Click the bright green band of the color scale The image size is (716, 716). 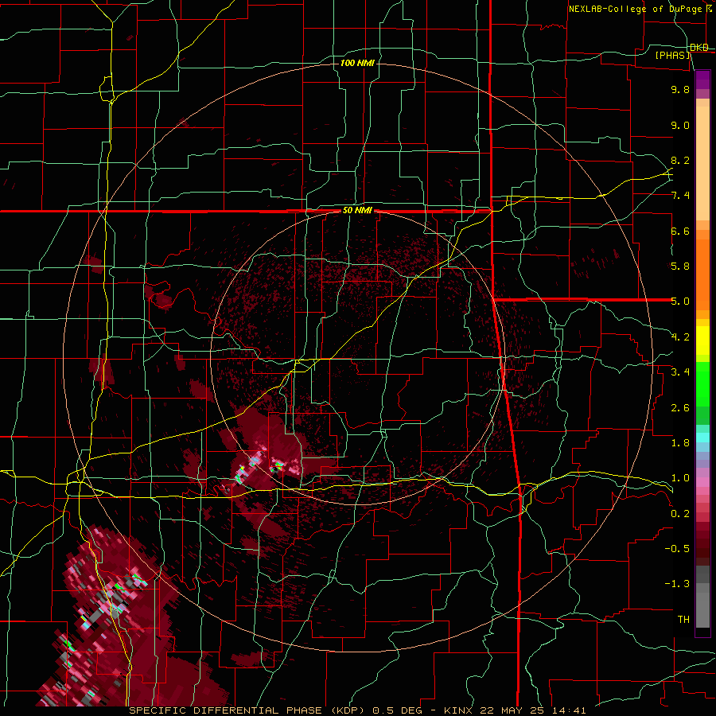(702, 383)
